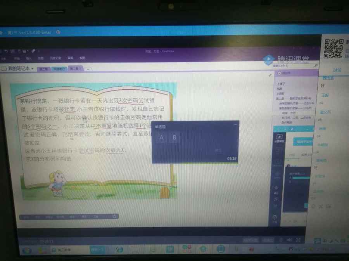Viewport: 349px width, 261px height.
Task: Add a new OneNote section with plus tab
Action: click(x=88, y=69)
